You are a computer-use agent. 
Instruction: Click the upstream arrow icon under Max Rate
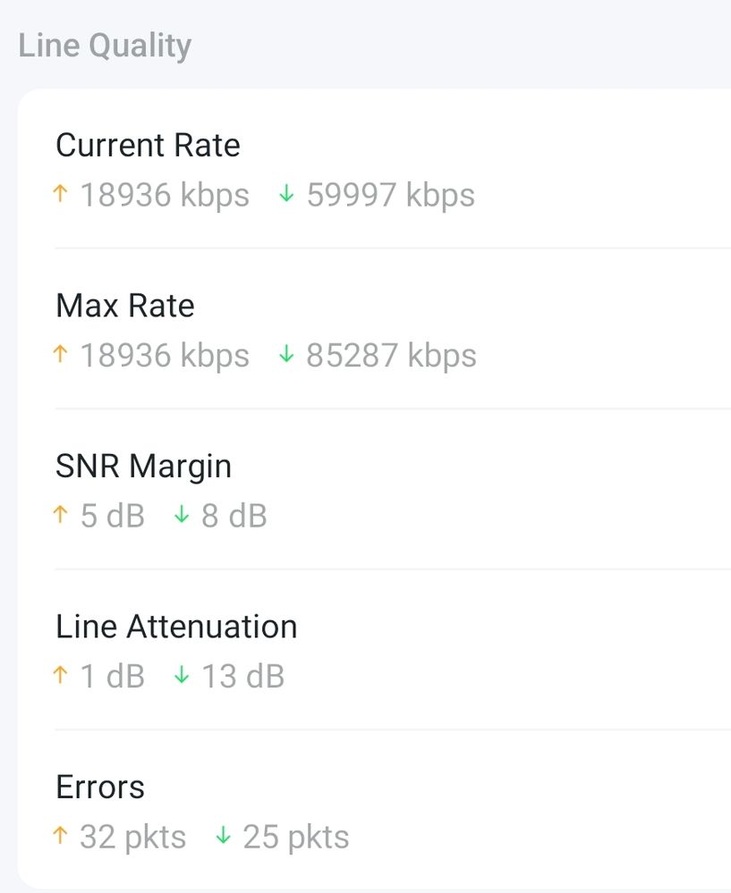(x=61, y=355)
